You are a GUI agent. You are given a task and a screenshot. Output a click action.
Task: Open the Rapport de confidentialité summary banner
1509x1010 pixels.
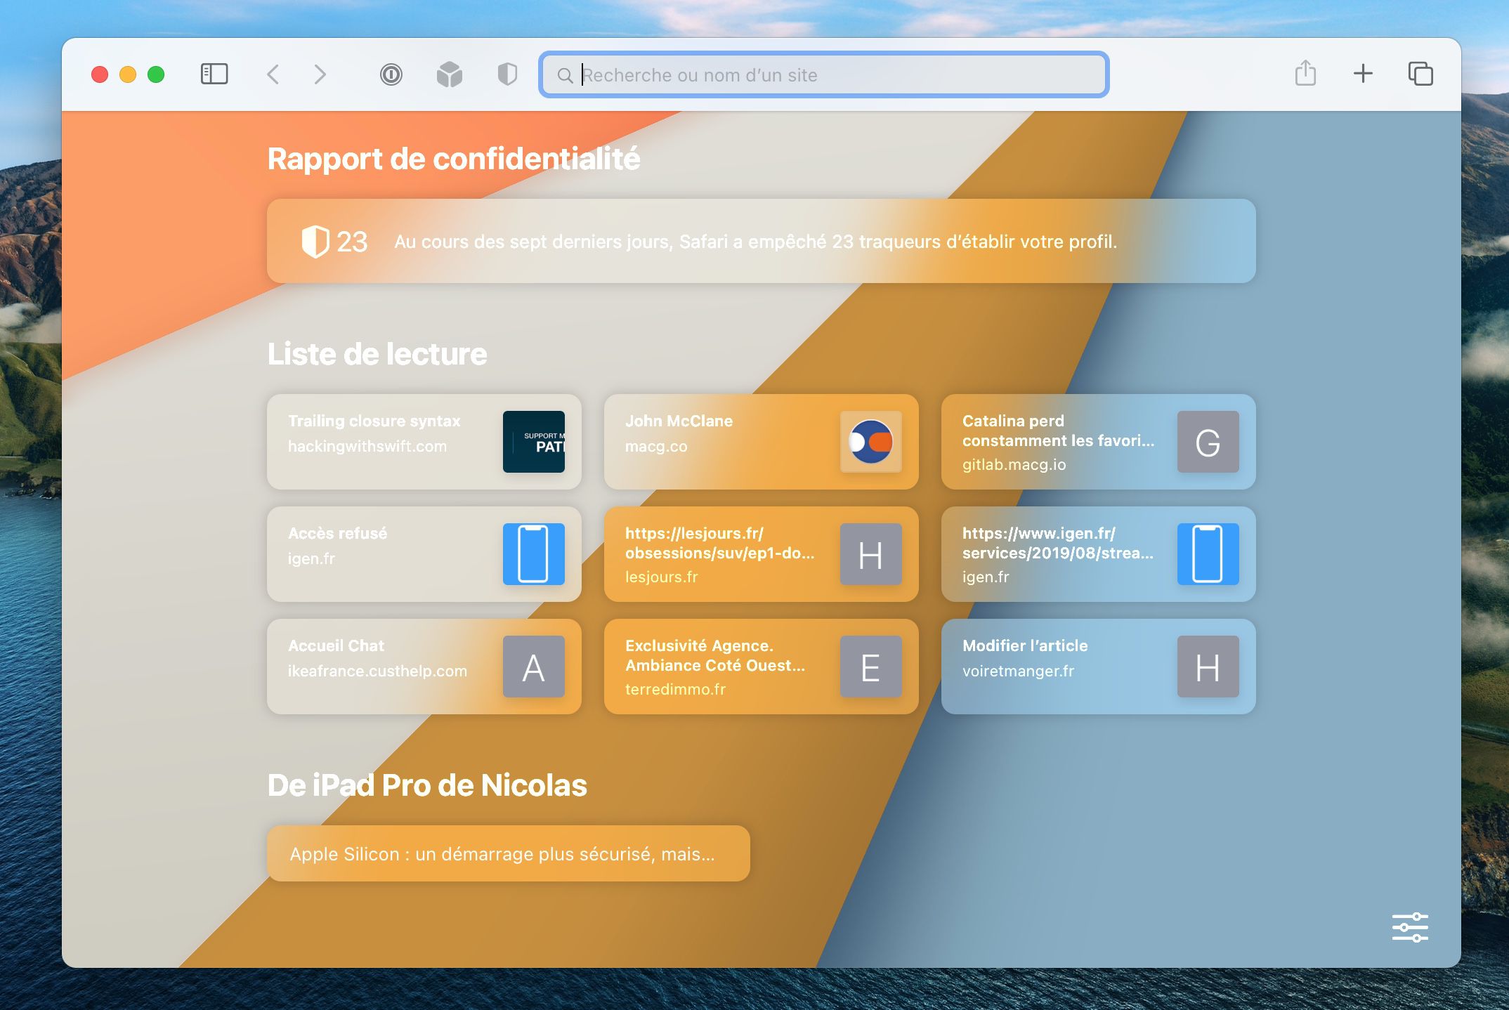click(760, 241)
